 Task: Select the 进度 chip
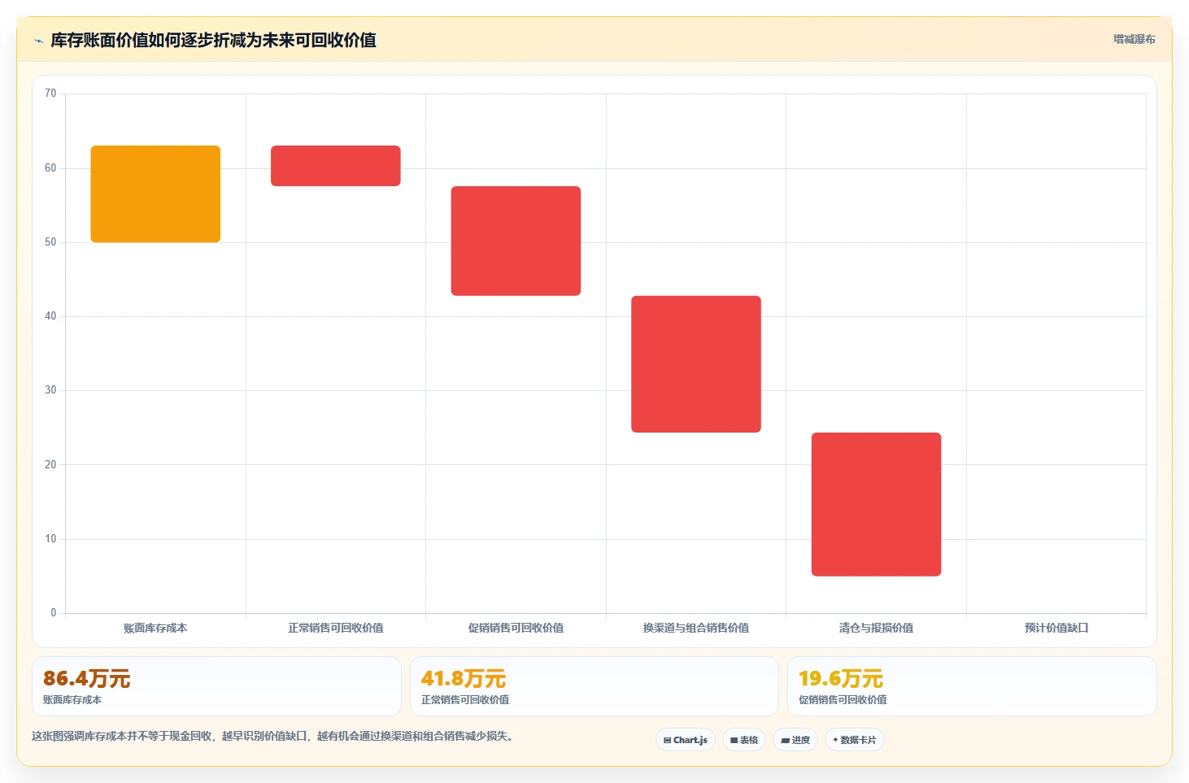click(795, 740)
